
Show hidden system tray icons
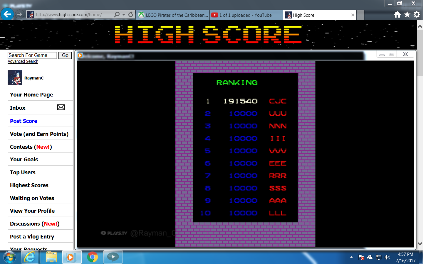click(x=351, y=257)
